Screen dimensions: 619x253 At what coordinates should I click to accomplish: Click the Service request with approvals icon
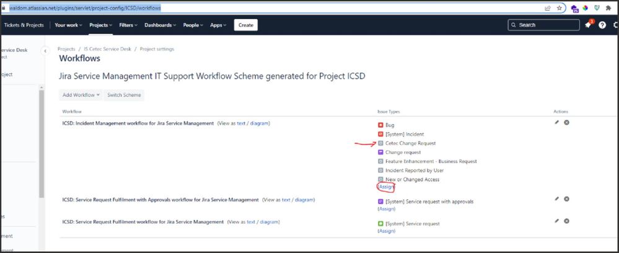(x=380, y=201)
